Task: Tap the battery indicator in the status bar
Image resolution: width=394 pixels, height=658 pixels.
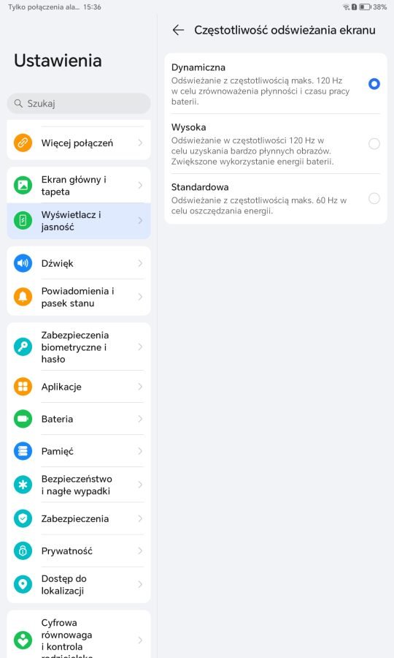Action: click(x=365, y=7)
